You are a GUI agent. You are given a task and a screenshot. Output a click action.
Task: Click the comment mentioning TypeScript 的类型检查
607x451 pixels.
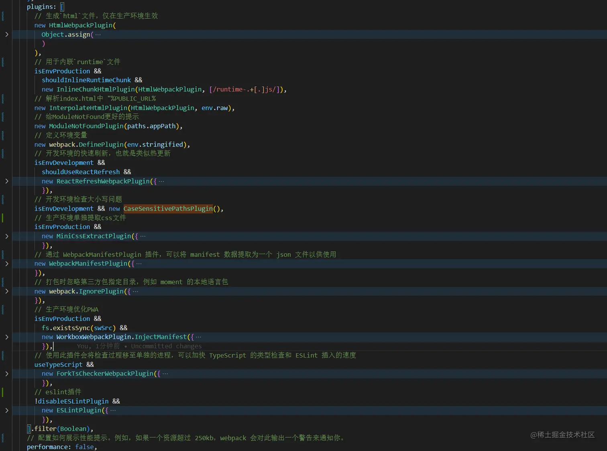pyautogui.click(x=195, y=356)
